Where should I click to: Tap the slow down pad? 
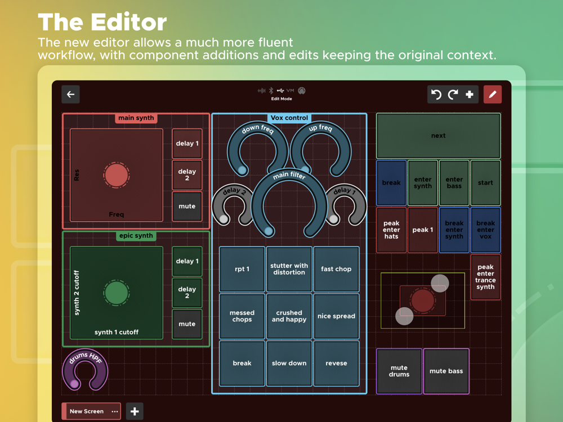pos(289,363)
